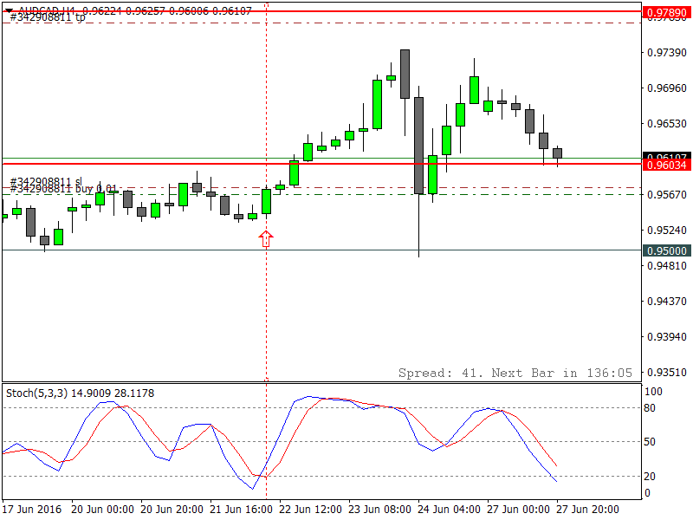This screenshot has width=693, height=520.
Task: Click the '20 Jun 00:00' time axis label
Action: pyautogui.click(x=102, y=510)
